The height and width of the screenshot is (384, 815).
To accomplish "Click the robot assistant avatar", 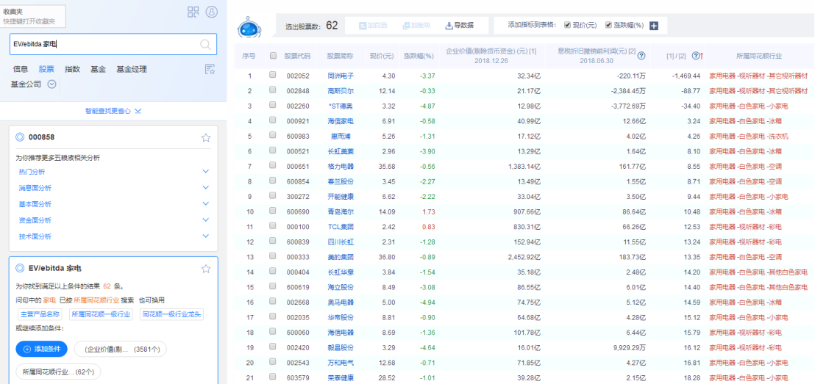I will [250, 26].
